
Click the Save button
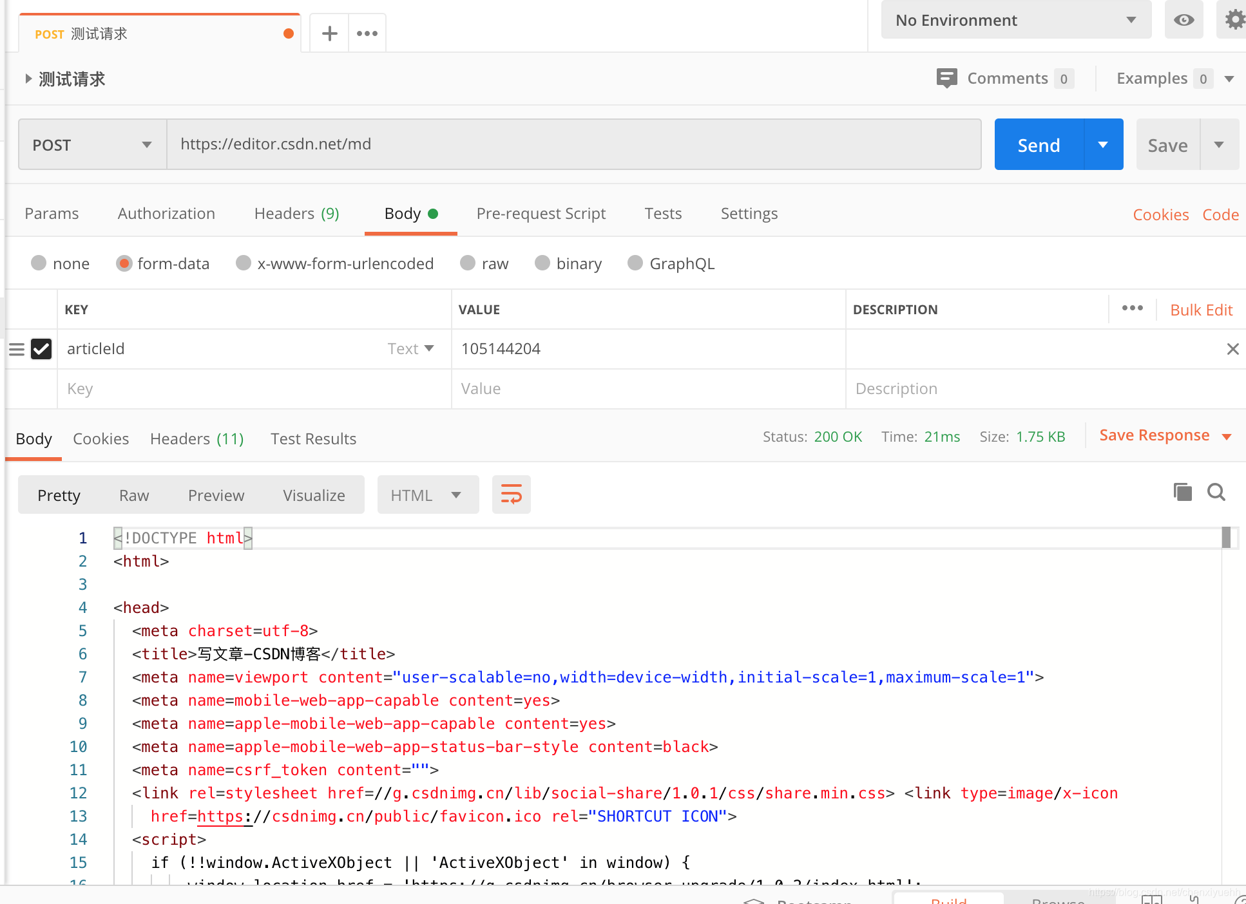[1167, 144]
